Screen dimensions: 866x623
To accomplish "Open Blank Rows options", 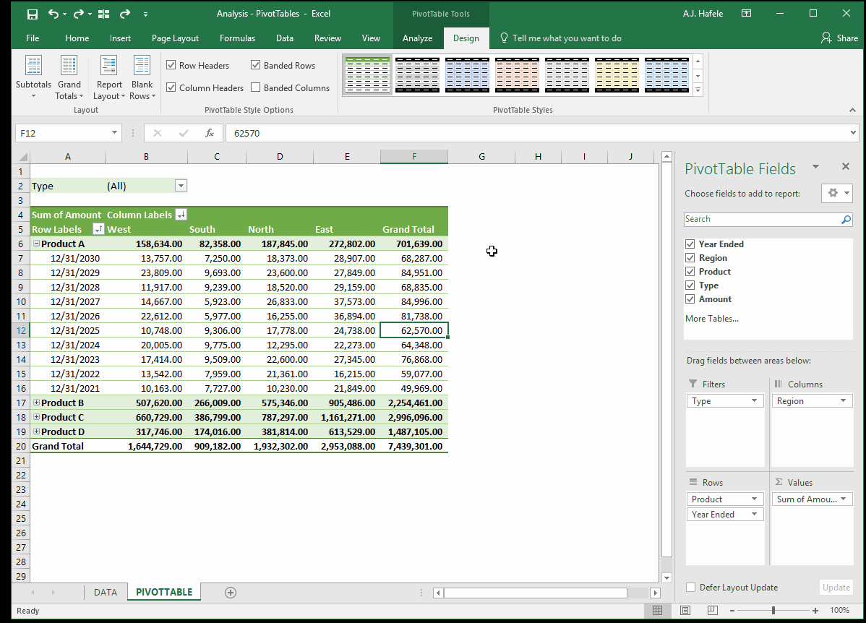I will coord(142,78).
